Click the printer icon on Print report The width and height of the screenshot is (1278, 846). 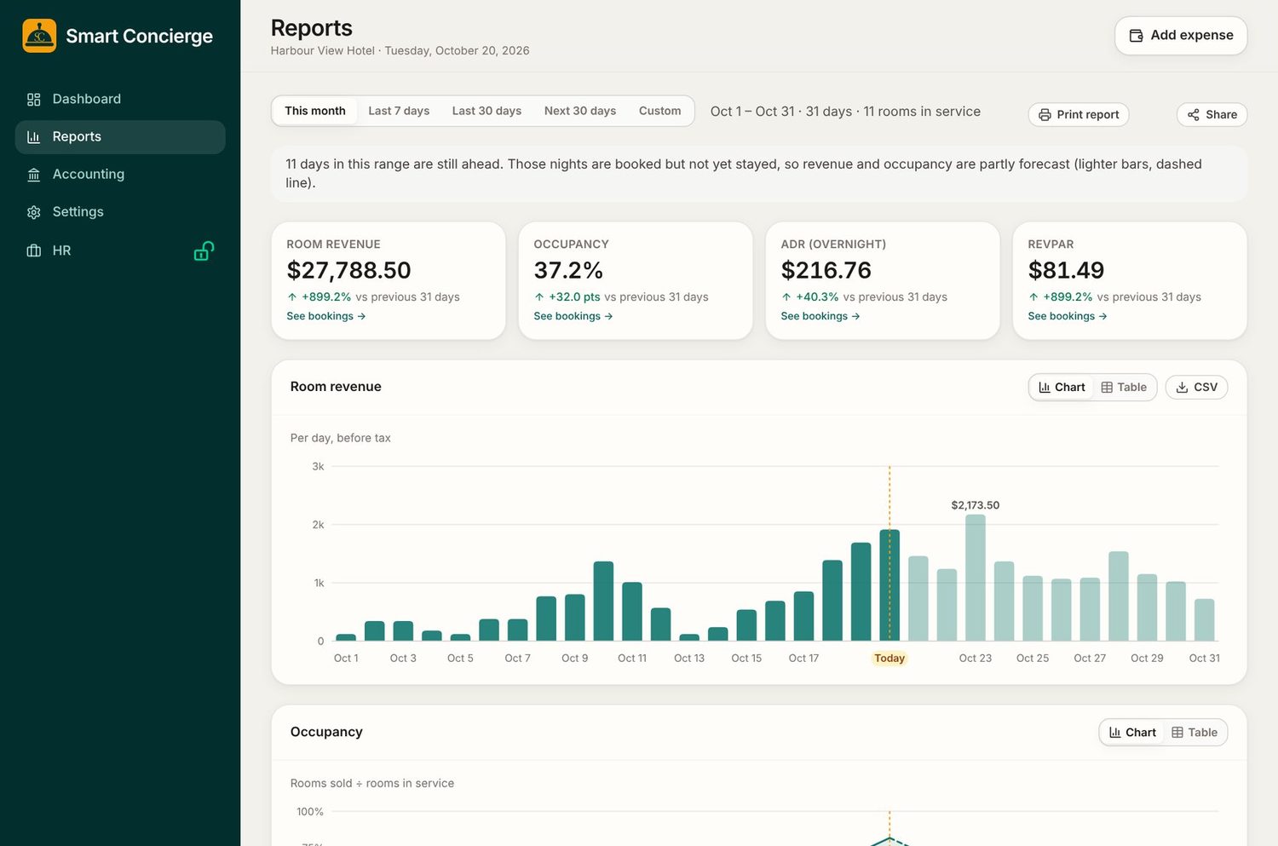click(1045, 115)
